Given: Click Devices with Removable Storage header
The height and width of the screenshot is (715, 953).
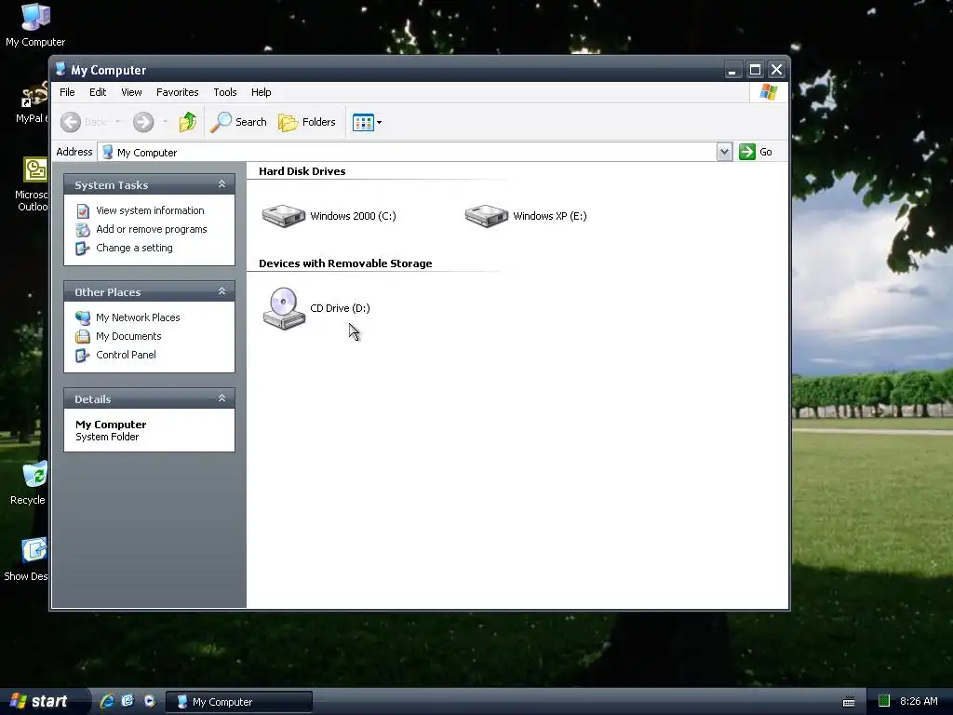Looking at the screenshot, I should 345,263.
